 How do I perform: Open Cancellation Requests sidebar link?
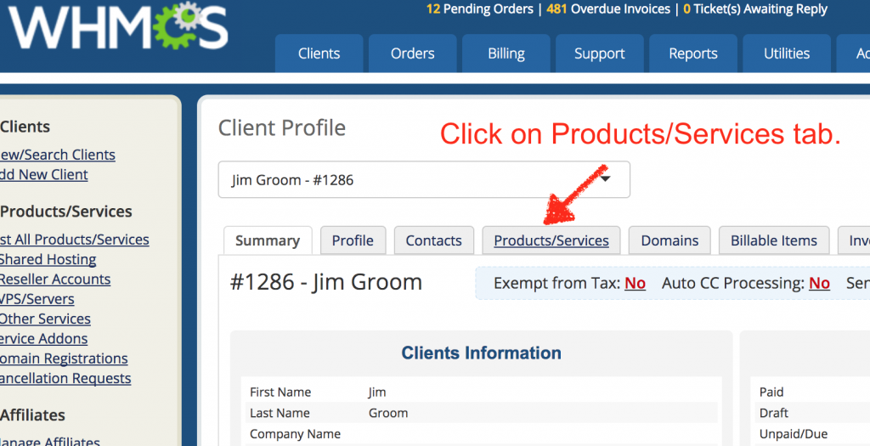pyautogui.click(x=65, y=378)
